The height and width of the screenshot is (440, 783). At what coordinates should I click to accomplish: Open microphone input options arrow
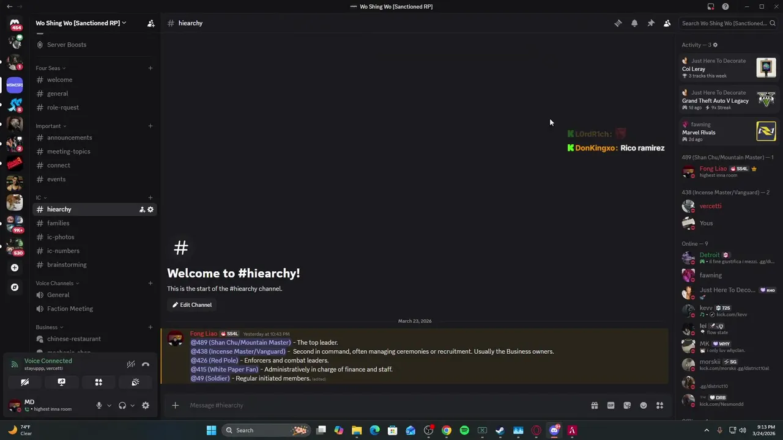coord(109,405)
